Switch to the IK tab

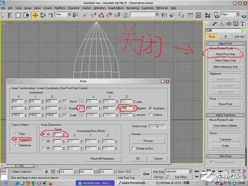[x=226, y=36]
